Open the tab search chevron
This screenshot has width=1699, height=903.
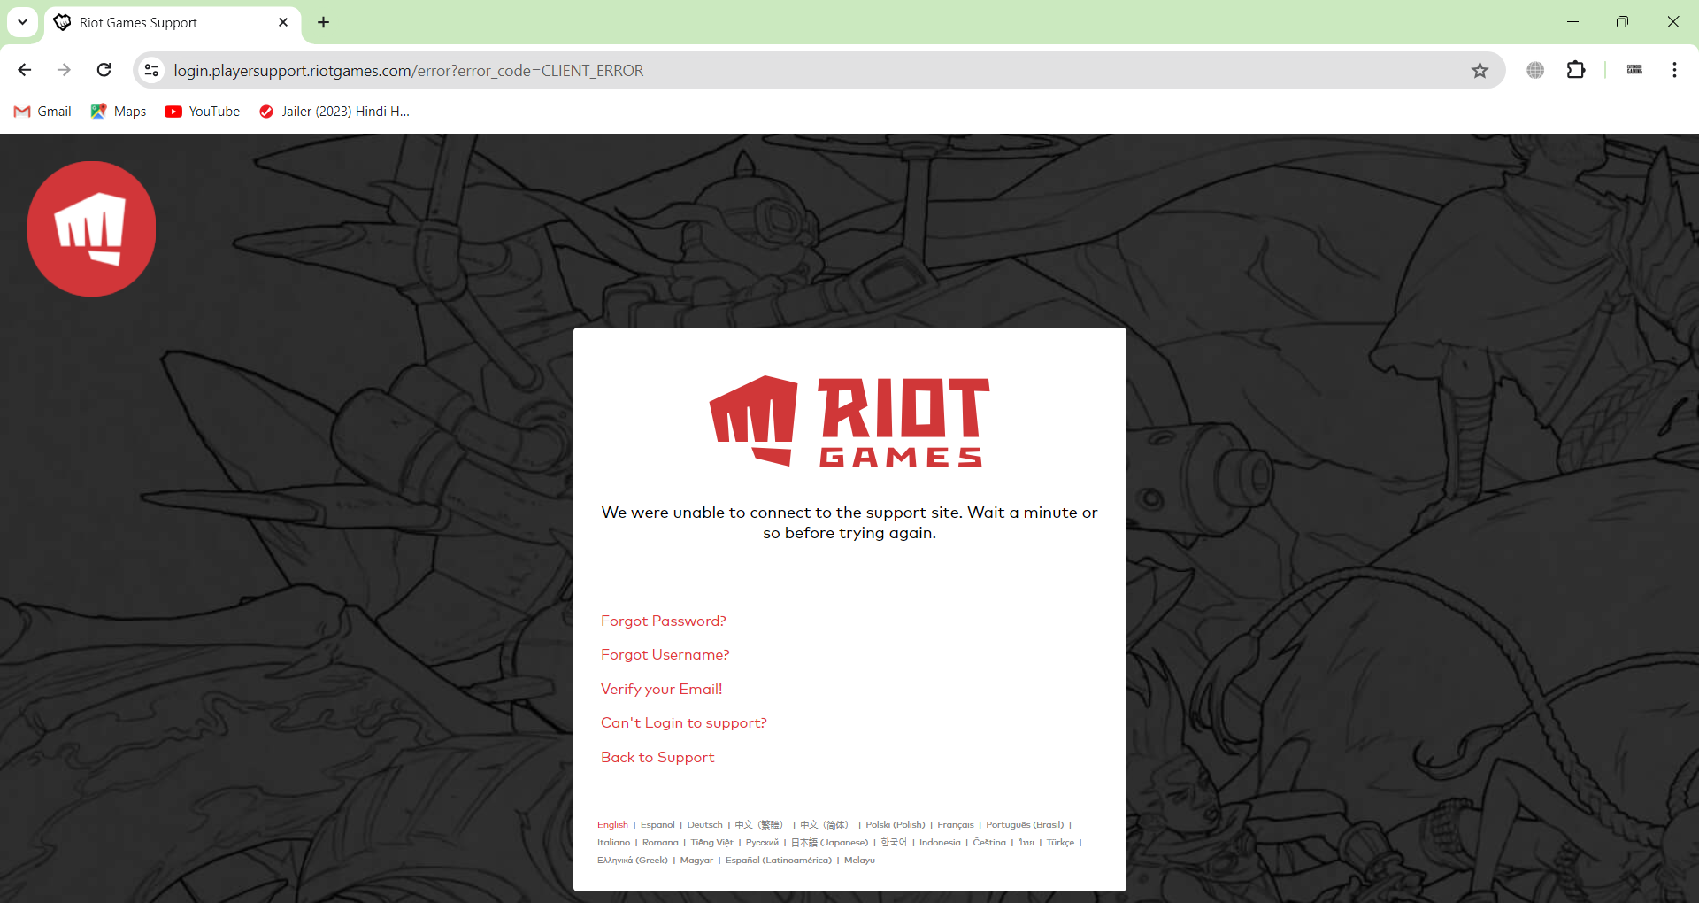pos(22,22)
